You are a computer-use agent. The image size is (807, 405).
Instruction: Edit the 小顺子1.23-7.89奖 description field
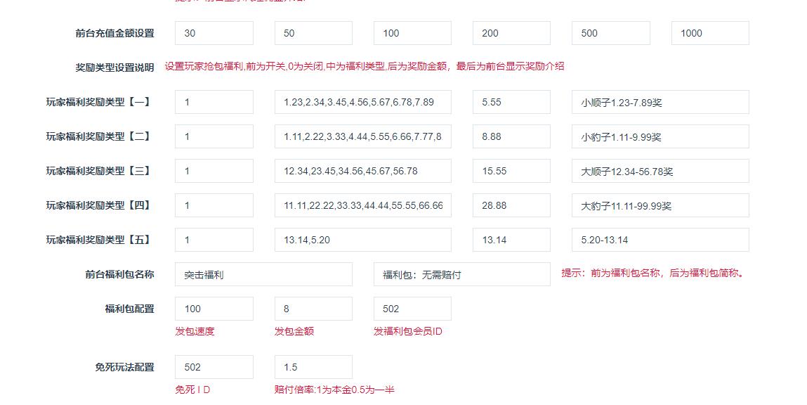point(660,102)
